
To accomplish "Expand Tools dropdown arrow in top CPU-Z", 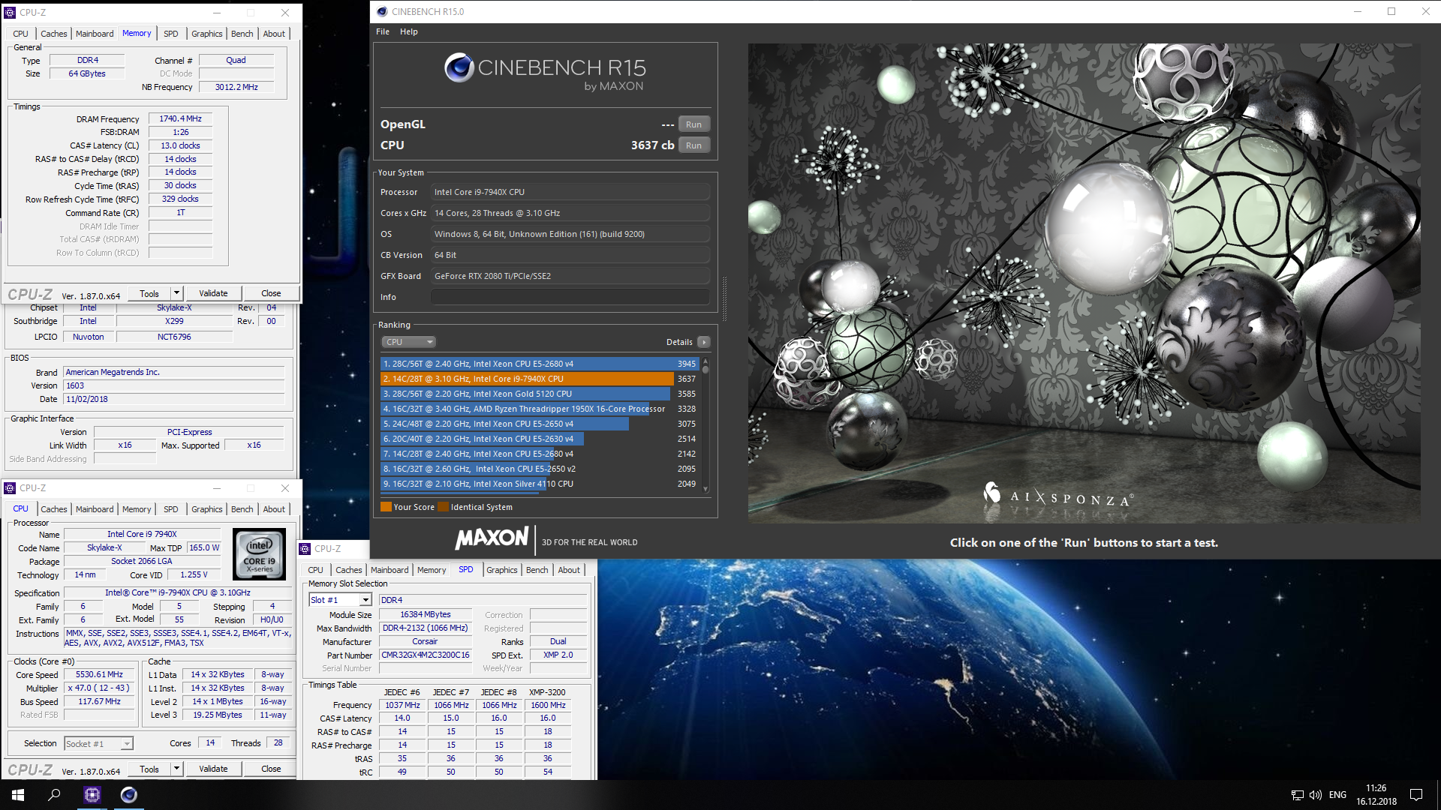I will (177, 294).
